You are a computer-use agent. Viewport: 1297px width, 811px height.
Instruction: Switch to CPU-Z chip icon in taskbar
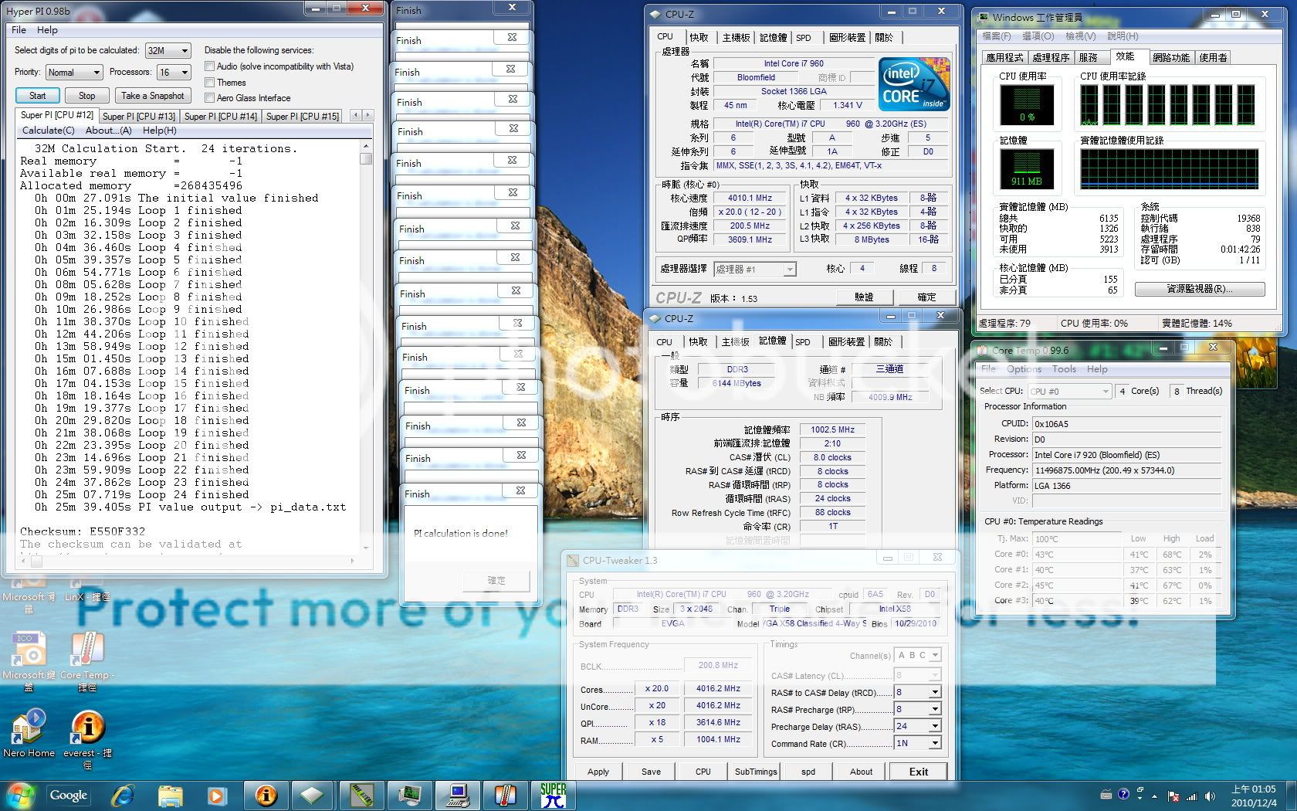click(x=312, y=795)
